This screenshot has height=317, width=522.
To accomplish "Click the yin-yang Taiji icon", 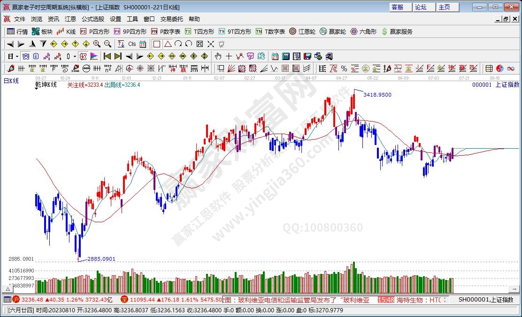I will (x=500, y=68).
